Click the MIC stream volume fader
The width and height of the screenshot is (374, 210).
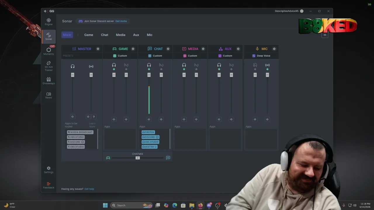(x=267, y=75)
